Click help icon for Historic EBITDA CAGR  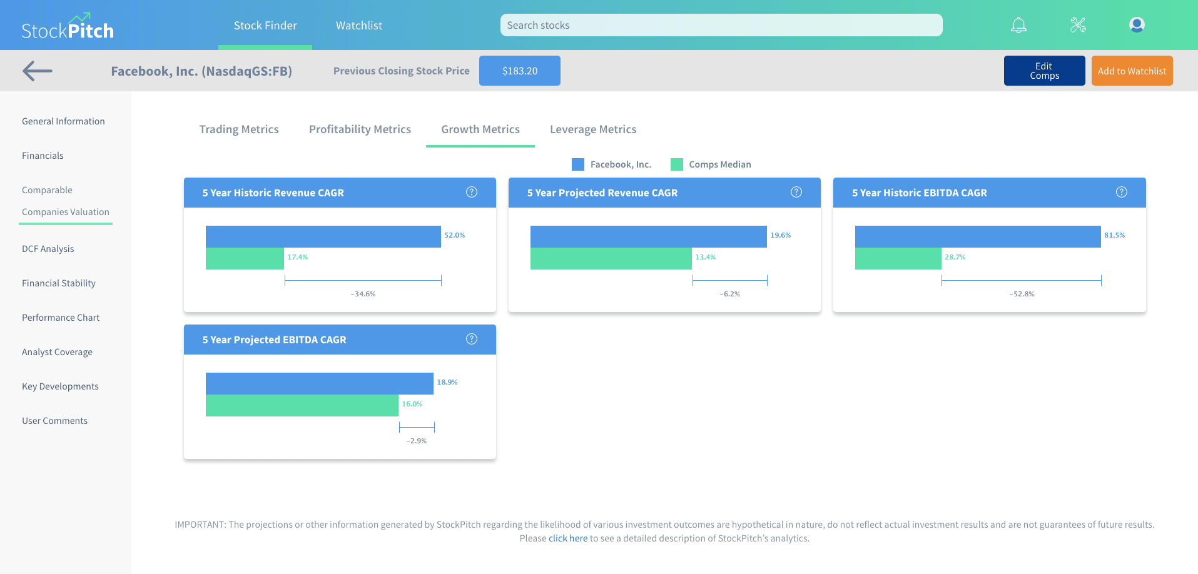tap(1122, 193)
